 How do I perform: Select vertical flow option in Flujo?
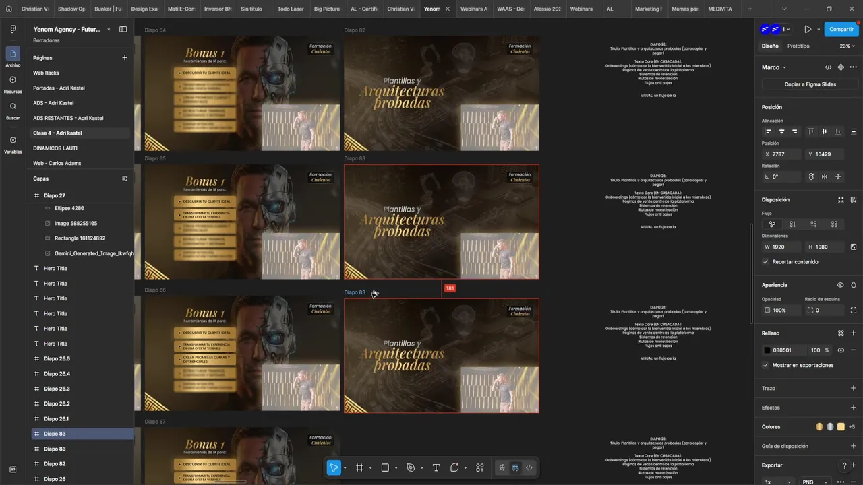792,224
